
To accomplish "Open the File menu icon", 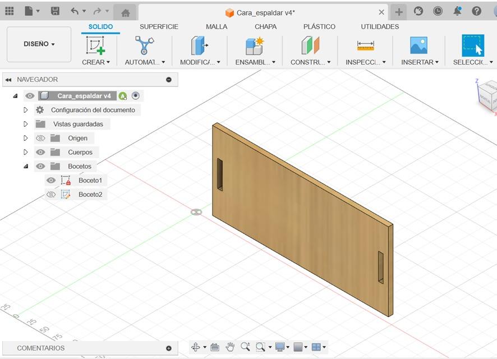I will click(29, 11).
